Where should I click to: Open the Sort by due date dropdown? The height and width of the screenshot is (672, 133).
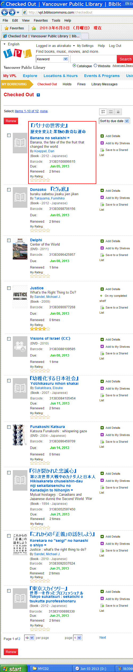[x=114, y=121]
